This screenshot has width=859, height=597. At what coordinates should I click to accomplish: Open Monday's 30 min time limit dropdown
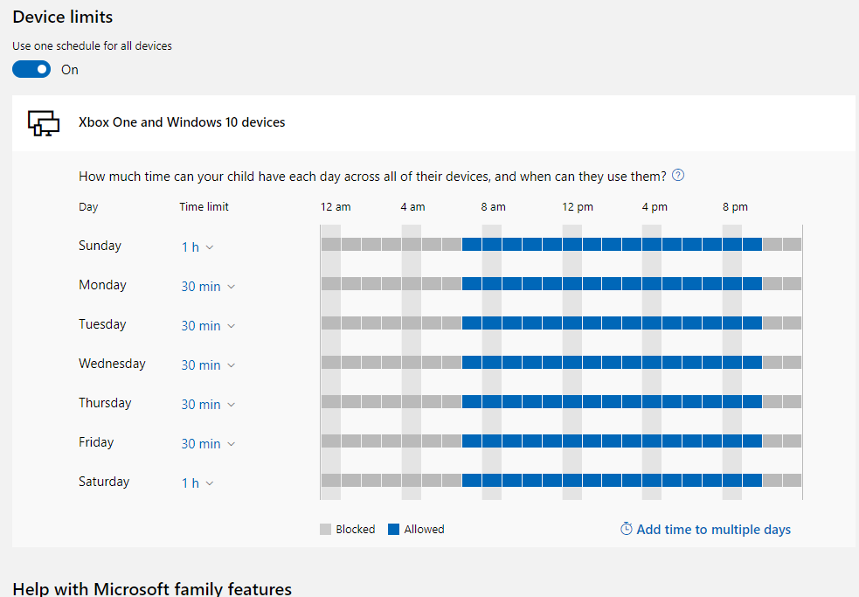point(208,286)
